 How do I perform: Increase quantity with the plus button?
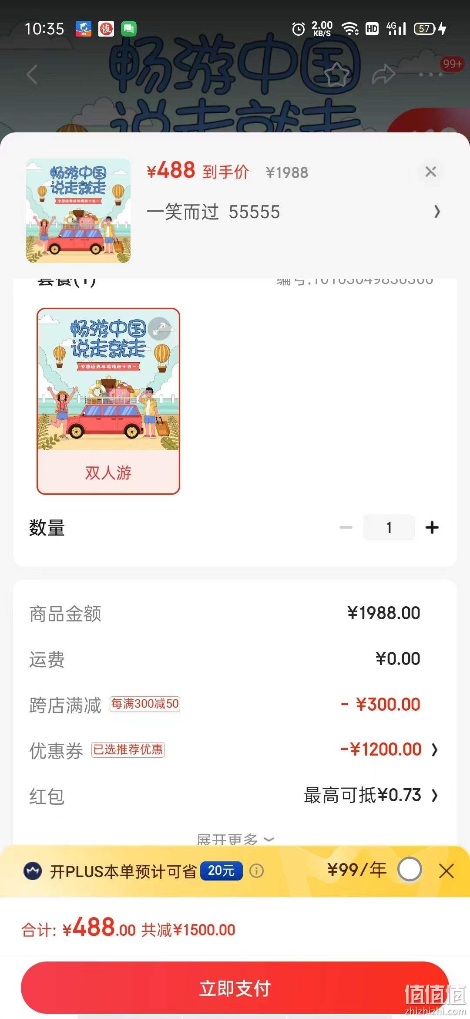(x=432, y=527)
